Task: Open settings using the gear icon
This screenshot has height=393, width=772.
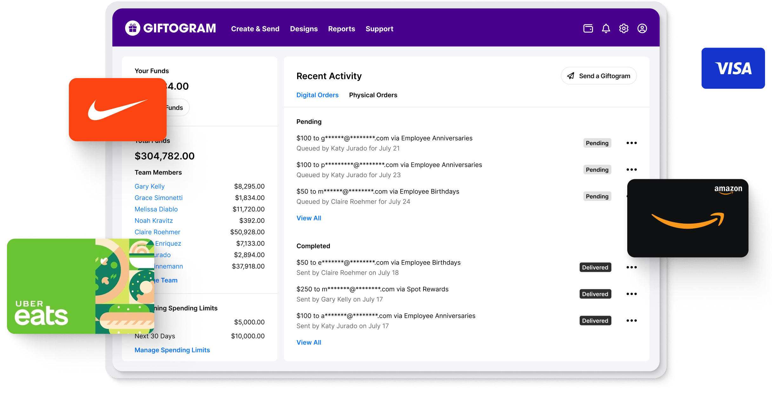Action: click(623, 28)
